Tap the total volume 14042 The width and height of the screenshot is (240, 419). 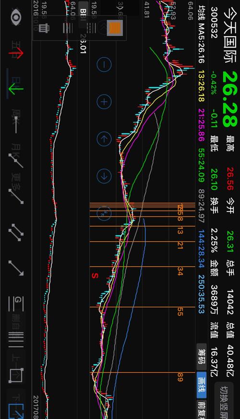(x=230, y=301)
